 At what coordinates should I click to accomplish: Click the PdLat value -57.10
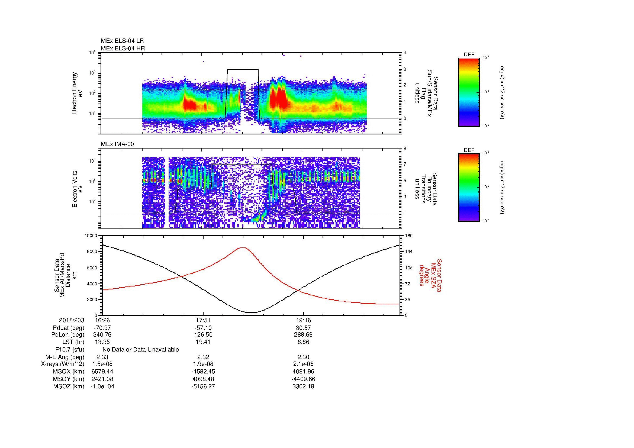[203, 328]
